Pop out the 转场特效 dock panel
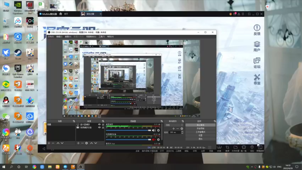This screenshot has width=302, height=170. click(x=183, y=121)
